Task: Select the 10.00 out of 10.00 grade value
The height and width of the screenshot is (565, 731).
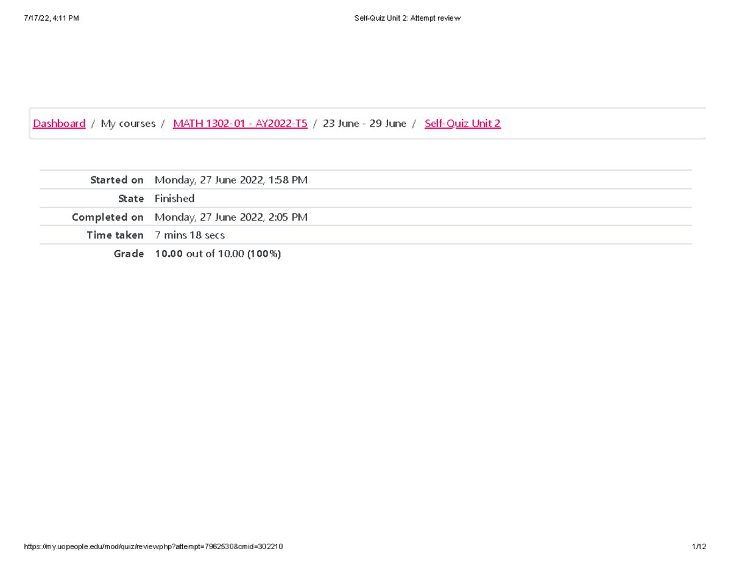Action: (x=216, y=254)
